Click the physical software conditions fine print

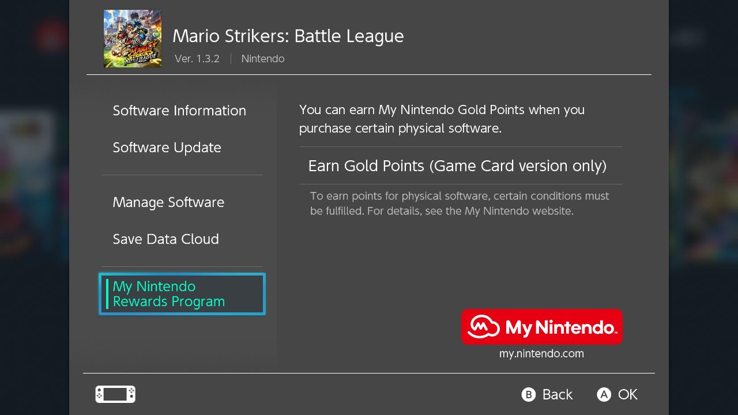coord(460,203)
